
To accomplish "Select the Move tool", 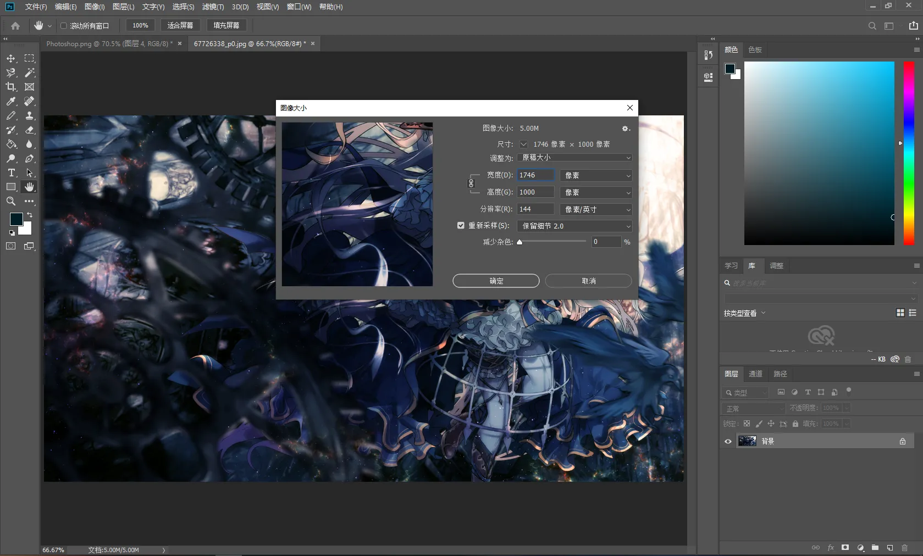I will click(11, 58).
